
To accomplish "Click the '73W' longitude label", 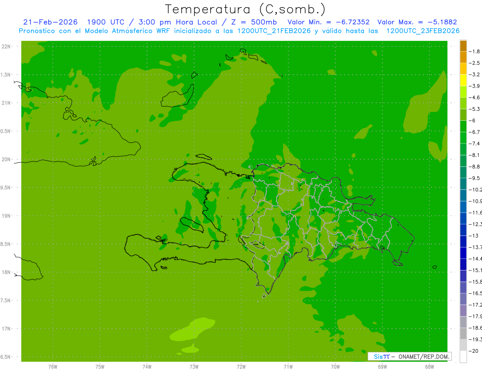I will pyautogui.click(x=194, y=367).
